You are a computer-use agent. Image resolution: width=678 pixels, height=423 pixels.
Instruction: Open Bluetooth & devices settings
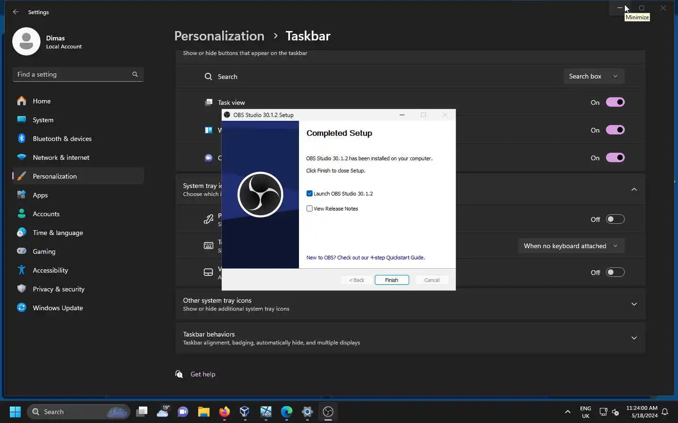coord(78,139)
